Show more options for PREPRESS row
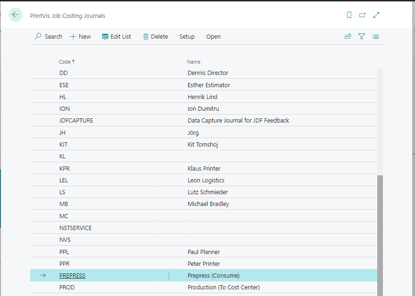This screenshot has width=415, height=296. (x=169, y=276)
